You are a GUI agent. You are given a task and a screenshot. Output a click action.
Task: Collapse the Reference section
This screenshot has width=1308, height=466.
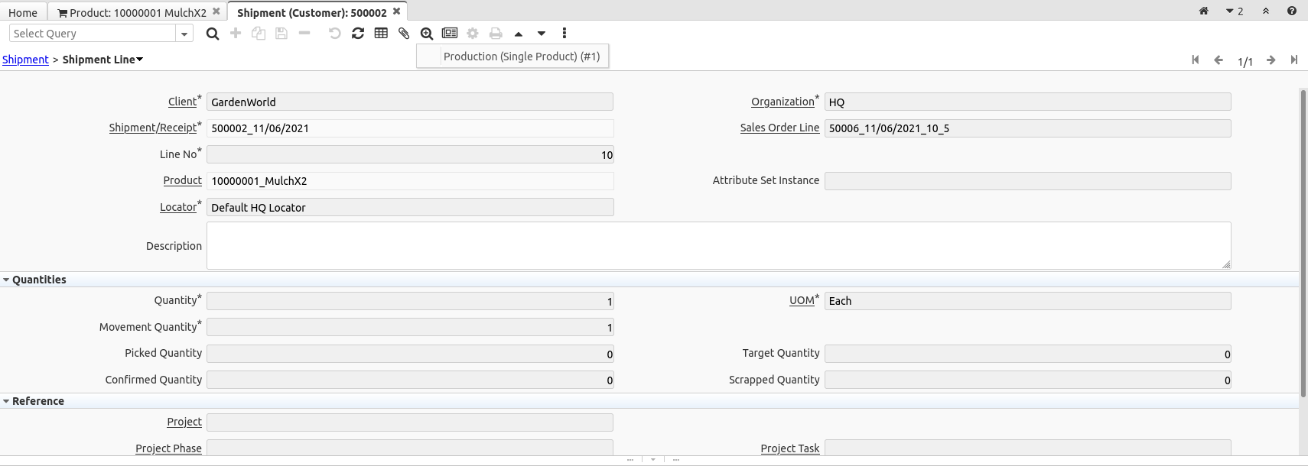coord(7,401)
